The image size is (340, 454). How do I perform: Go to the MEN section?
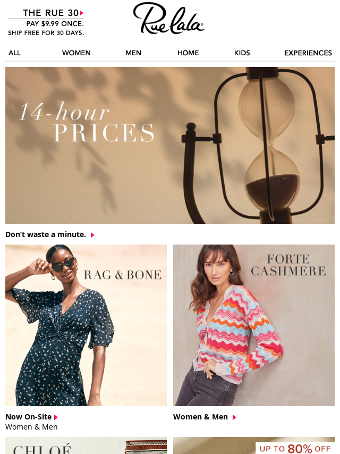133,53
